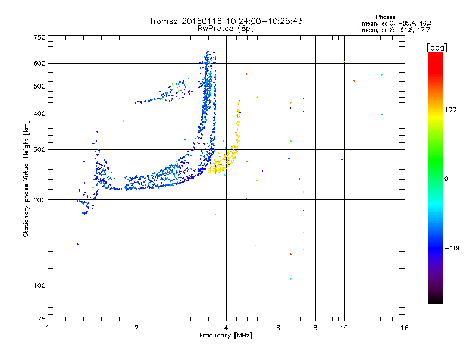Click the 'RwPretec (8p)' subtitle
This screenshot has height=357, width=476.
[x=226, y=29]
